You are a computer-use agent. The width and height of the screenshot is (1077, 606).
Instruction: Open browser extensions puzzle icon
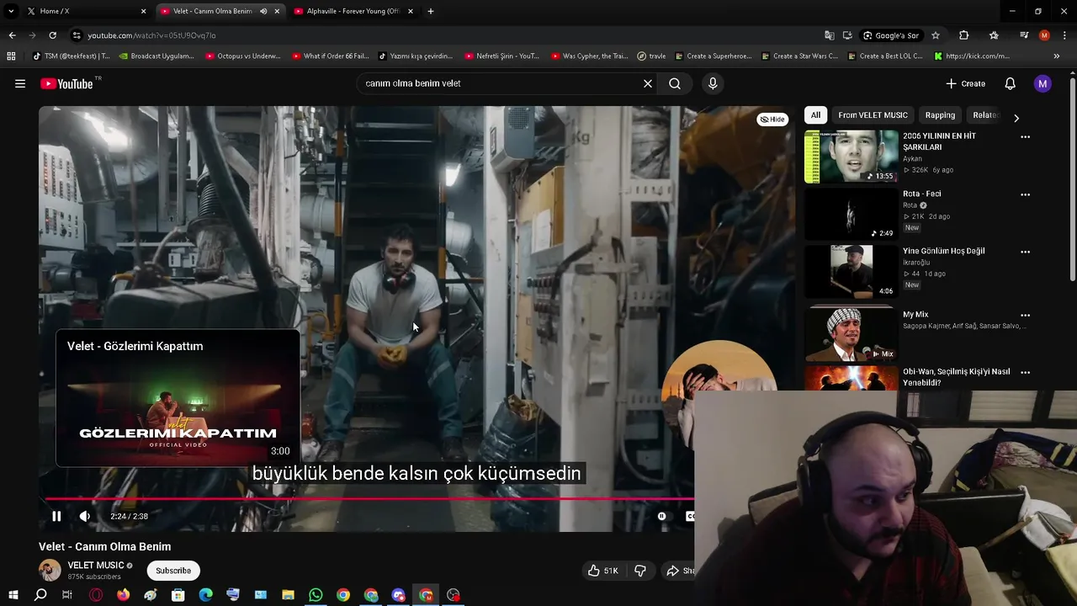[963, 35]
